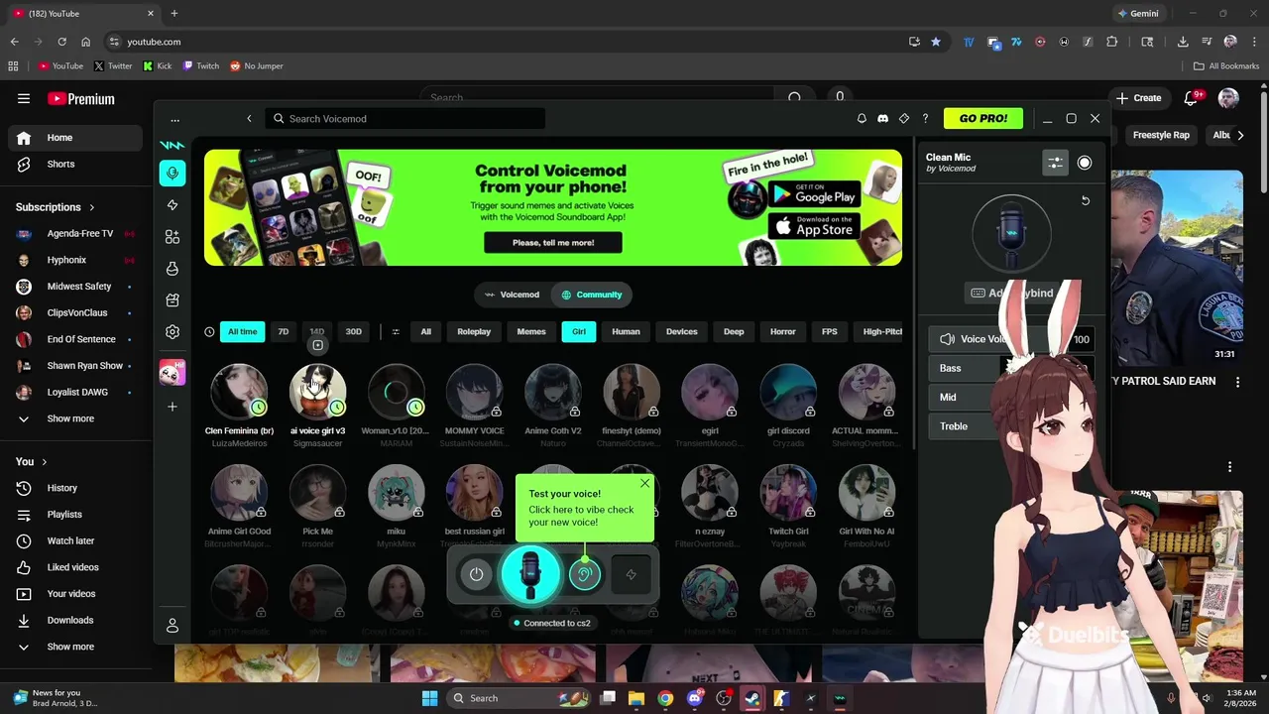Click the Voice Volume speaker icon
The image size is (1269, 714).
click(948, 339)
